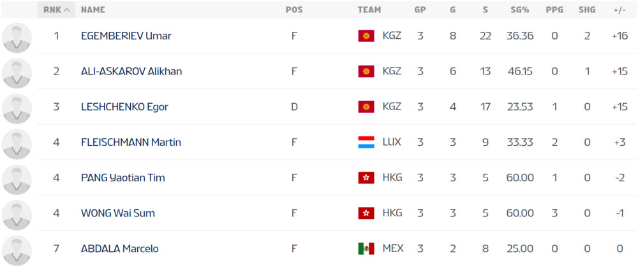This screenshot has height=266, width=638.
Task: Click Kyrgyzstan flag in Ali-Askarov Alikhan row
Action: [366, 71]
